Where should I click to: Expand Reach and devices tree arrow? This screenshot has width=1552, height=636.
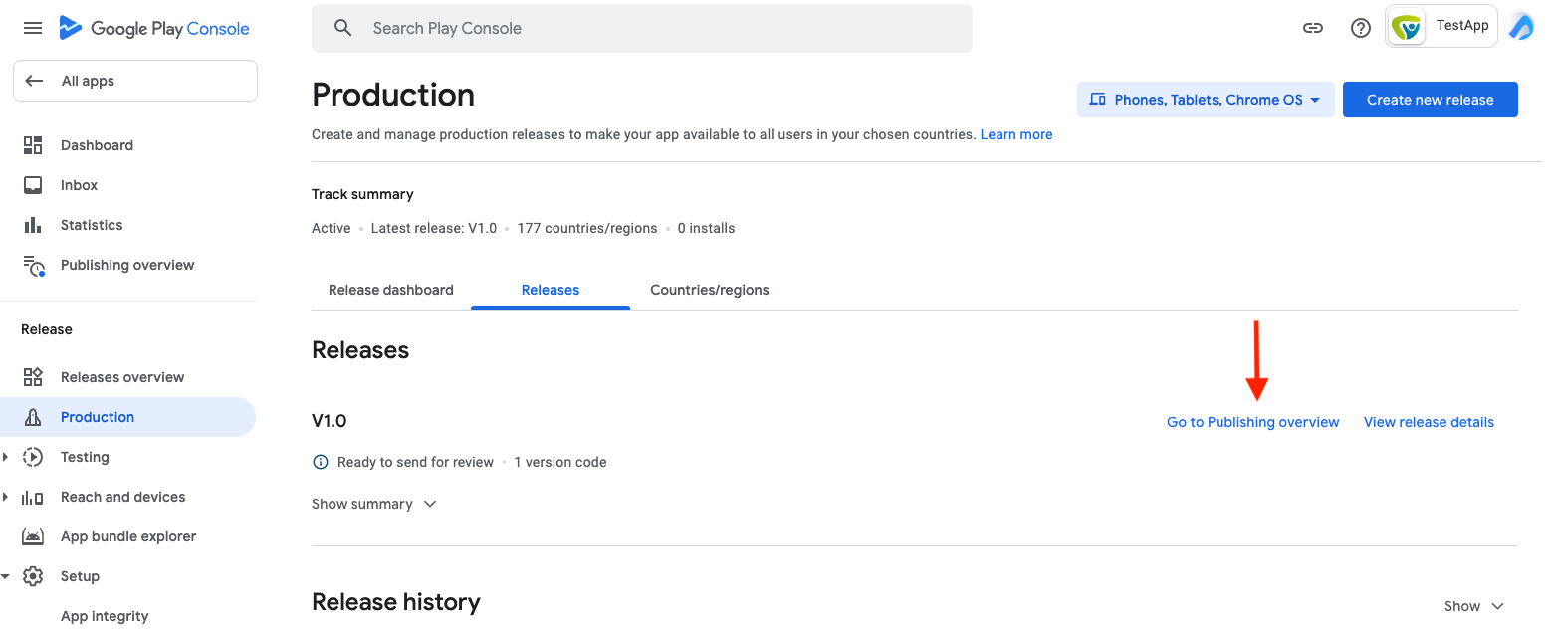(6, 497)
